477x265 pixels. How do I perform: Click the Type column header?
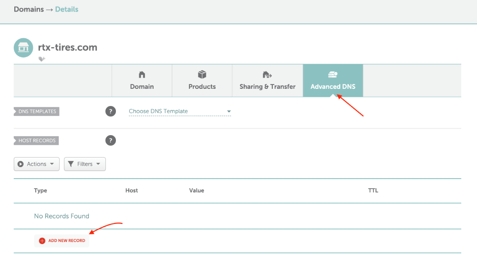coord(41,191)
